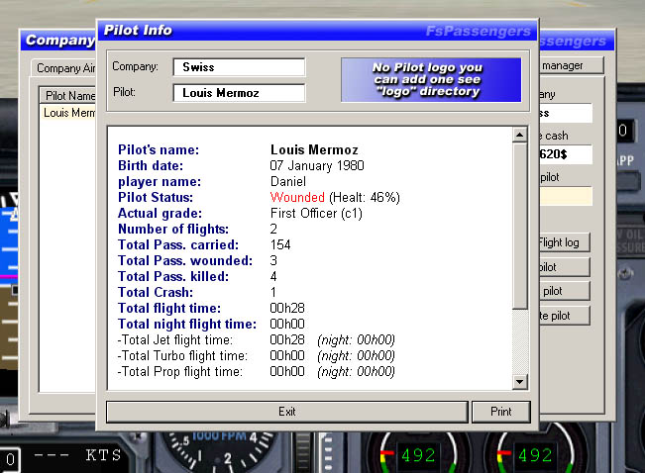
Task: Click the Pilot Info title bar
Action: point(317,31)
